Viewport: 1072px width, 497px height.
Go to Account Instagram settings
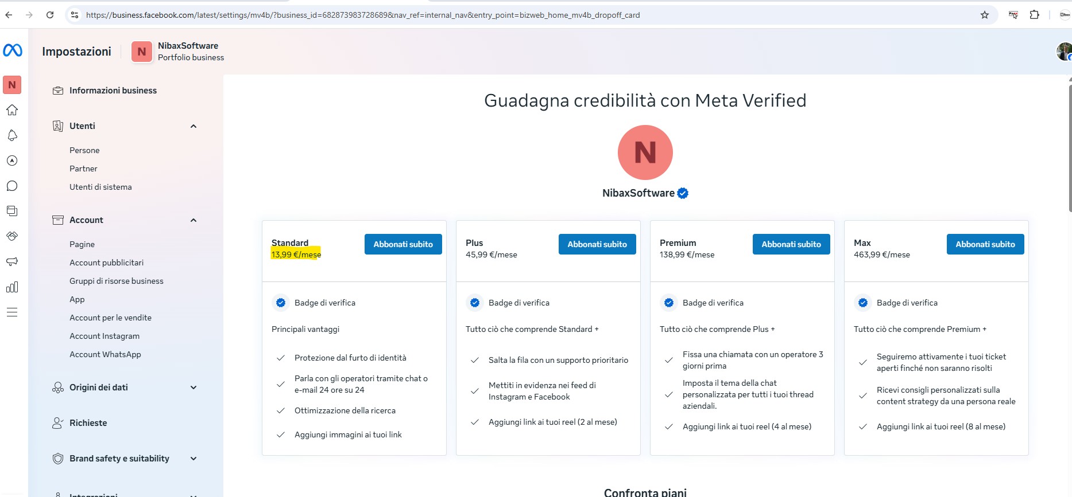(105, 336)
